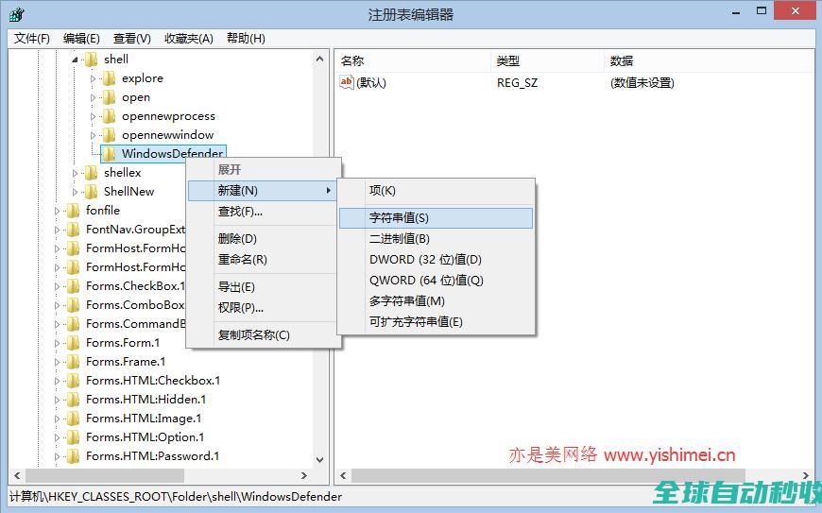Click the 类型 column header

coord(508,61)
